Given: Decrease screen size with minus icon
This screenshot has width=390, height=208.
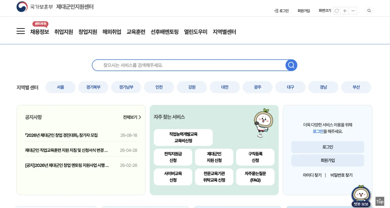Looking at the screenshot, I should [353, 11].
